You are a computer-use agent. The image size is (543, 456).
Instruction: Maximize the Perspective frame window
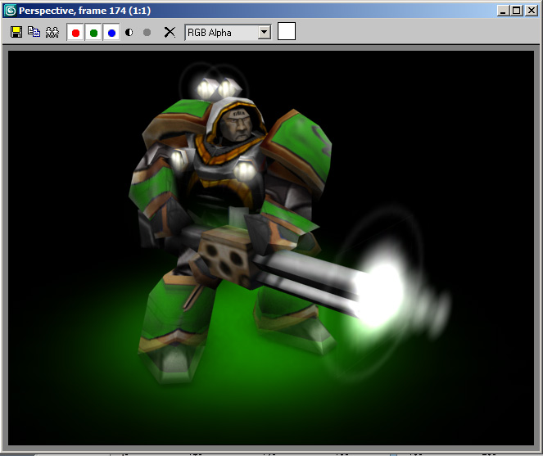516,11
